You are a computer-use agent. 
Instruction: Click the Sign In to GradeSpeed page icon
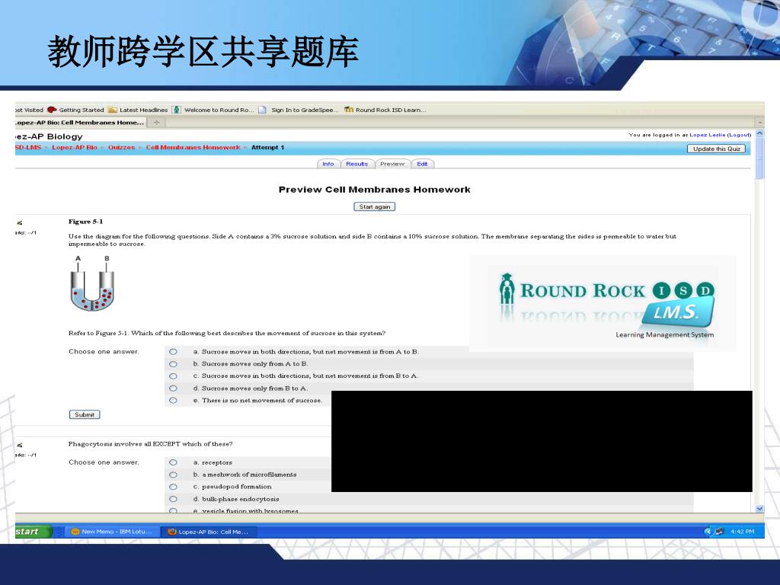click(x=262, y=110)
